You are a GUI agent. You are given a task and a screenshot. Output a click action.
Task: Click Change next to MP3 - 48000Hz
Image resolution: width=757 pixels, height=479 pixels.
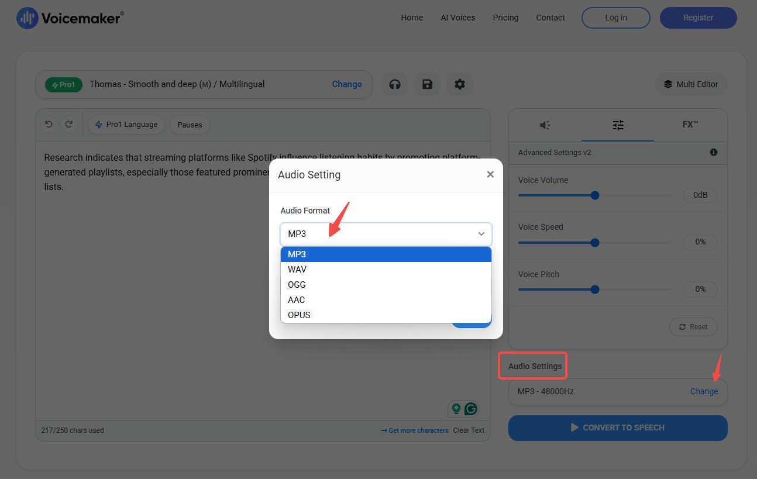click(x=704, y=391)
